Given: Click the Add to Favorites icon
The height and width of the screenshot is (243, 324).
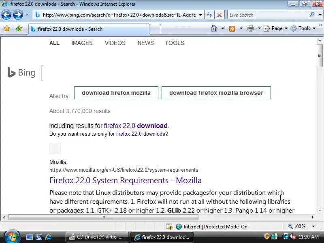Looking at the screenshot, I should click(19, 28).
